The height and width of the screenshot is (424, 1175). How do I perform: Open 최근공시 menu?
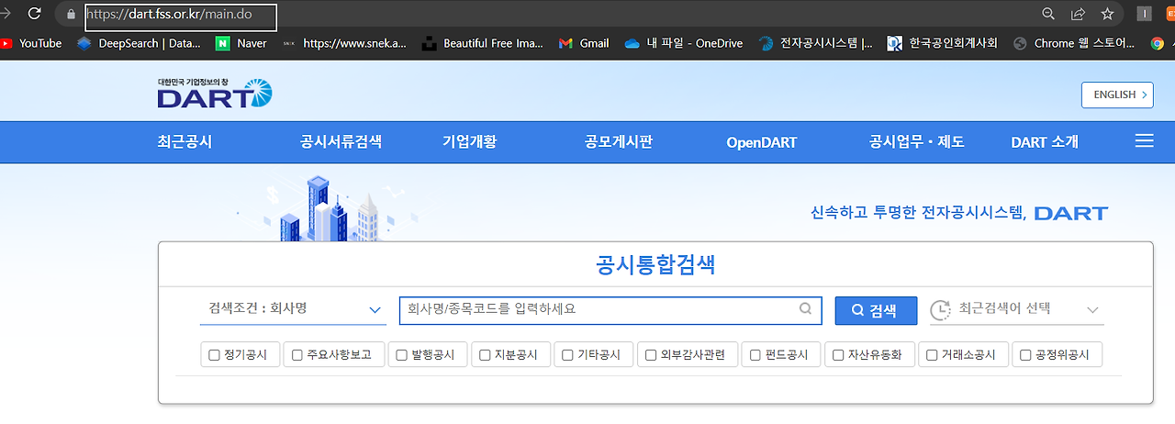(x=185, y=142)
